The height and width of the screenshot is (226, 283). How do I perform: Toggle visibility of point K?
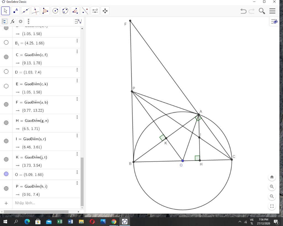6,159
